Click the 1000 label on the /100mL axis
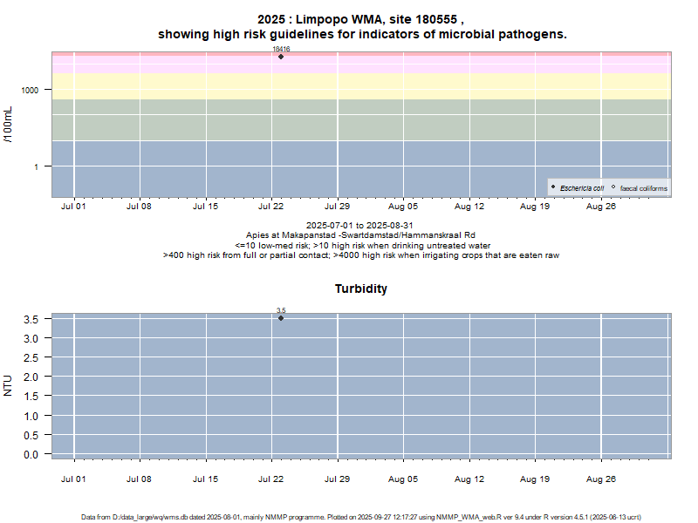Screen dimensions: 698x523 click(32, 91)
